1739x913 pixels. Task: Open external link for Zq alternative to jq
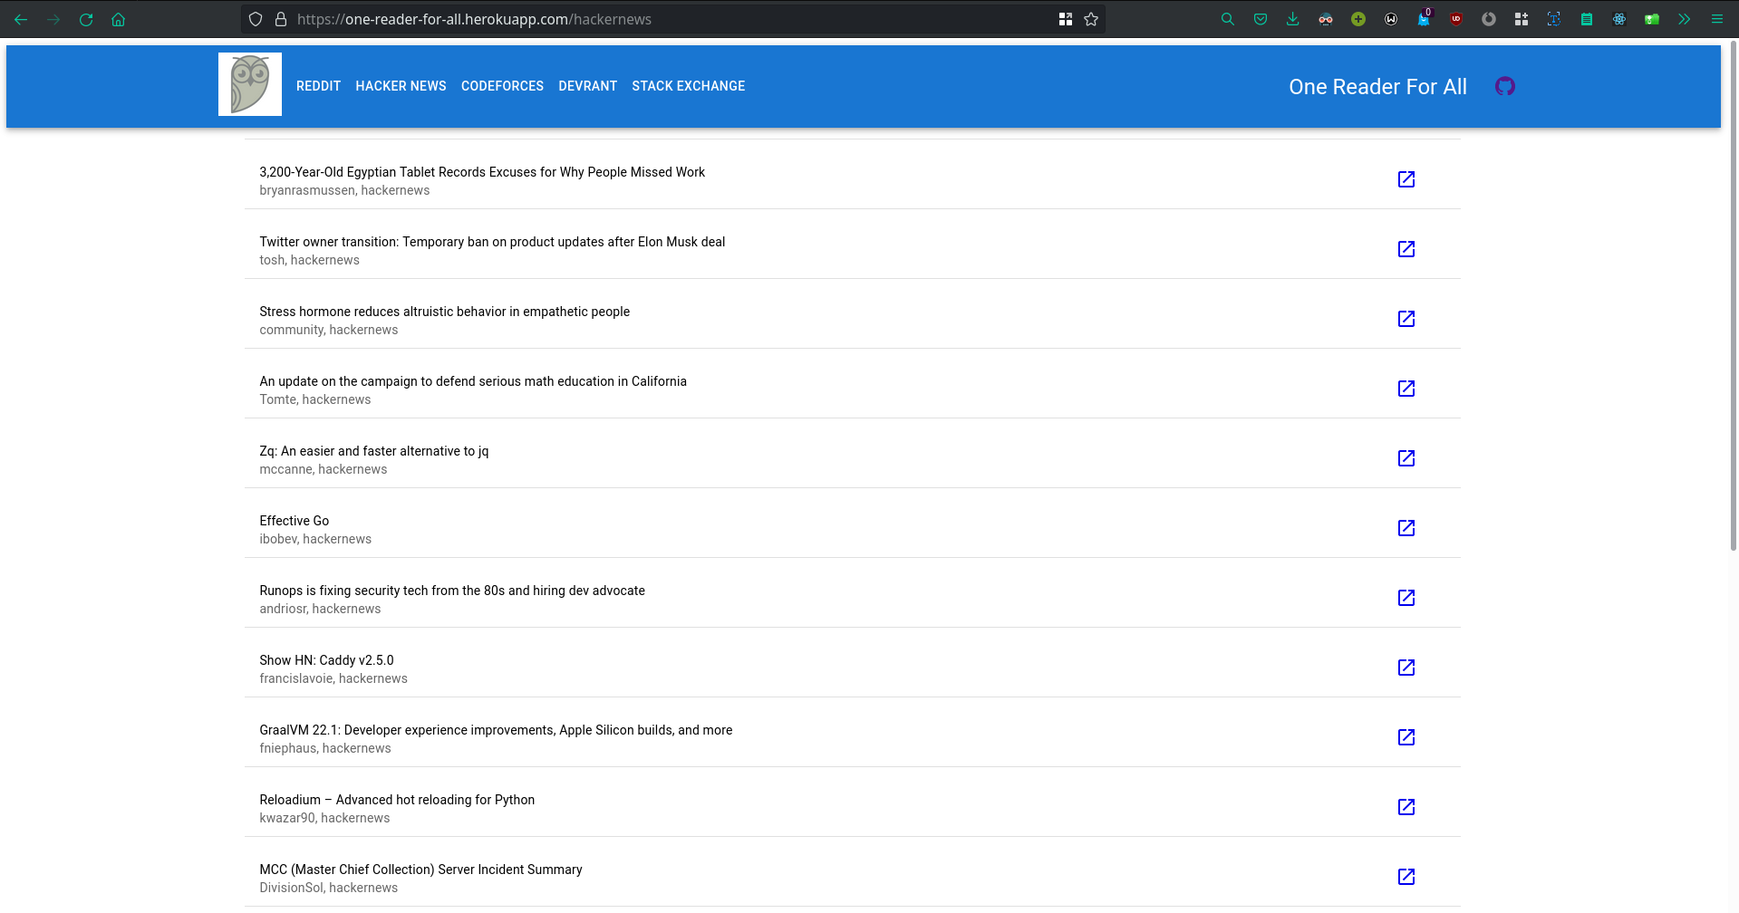tap(1406, 458)
